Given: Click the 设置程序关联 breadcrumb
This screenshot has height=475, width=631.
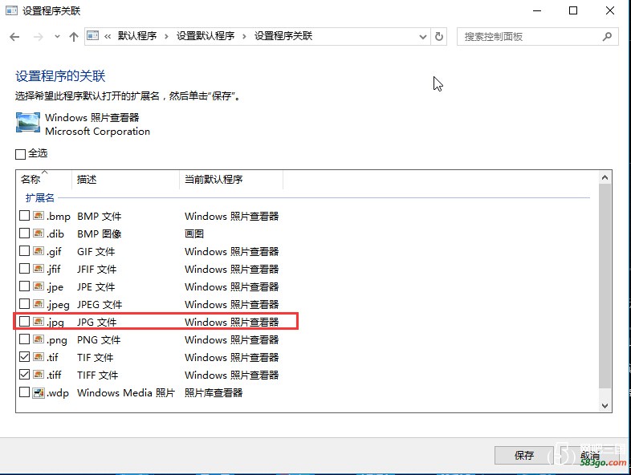Looking at the screenshot, I should point(283,36).
